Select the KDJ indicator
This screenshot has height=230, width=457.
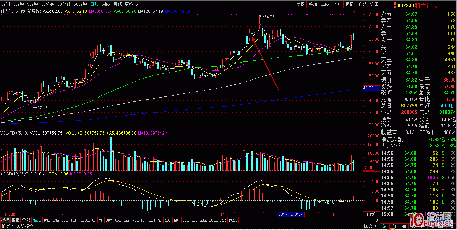(177, 220)
